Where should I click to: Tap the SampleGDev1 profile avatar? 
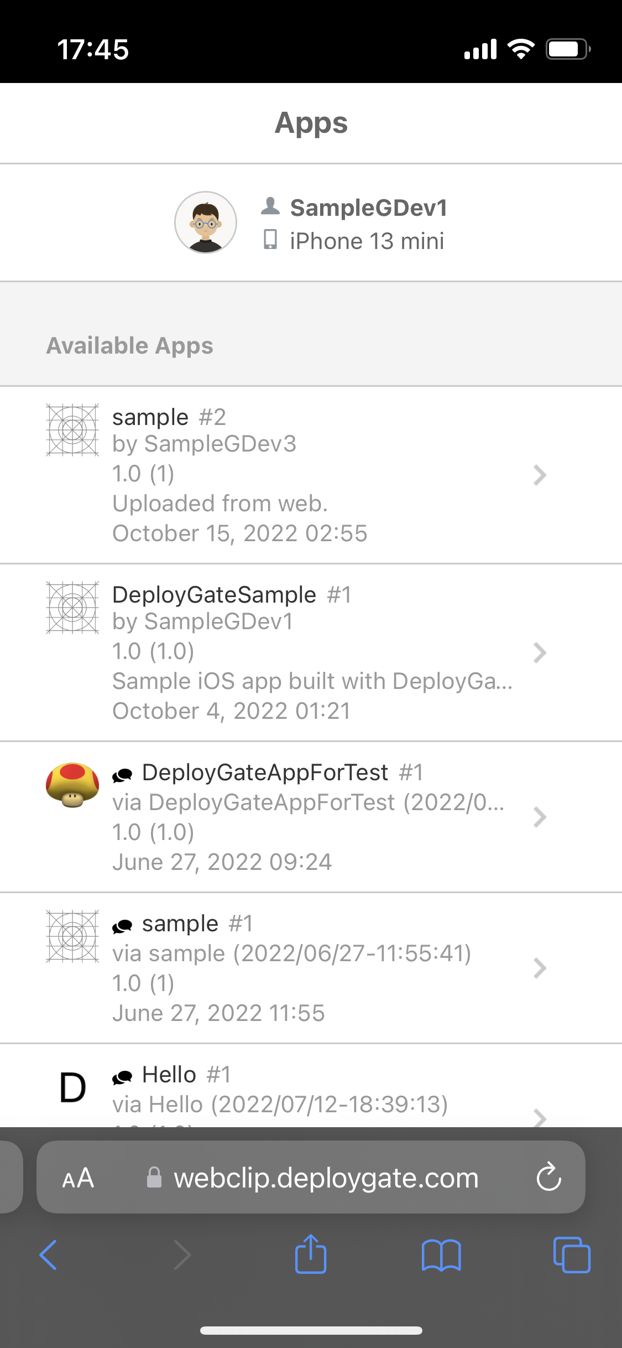(206, 222)
